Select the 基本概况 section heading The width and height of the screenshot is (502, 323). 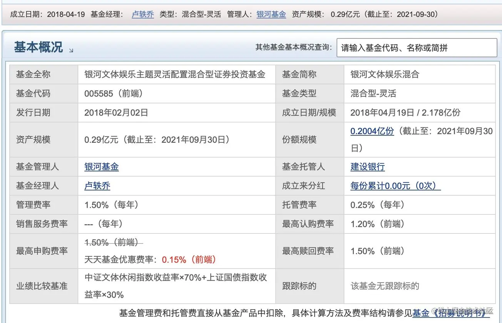click(38, 47)
